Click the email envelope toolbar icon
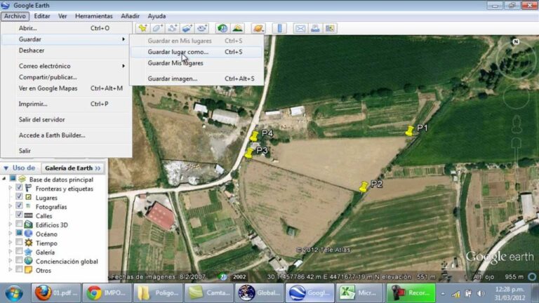 click(x=300, y=28)
